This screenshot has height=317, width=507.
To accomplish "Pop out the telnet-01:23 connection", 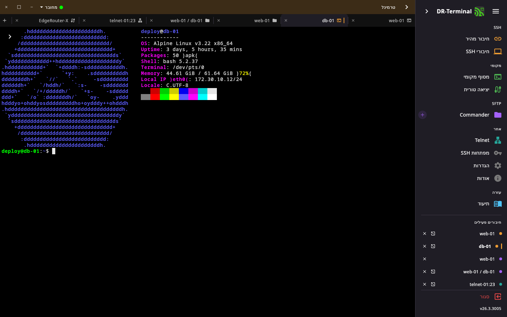I will 433,284.
